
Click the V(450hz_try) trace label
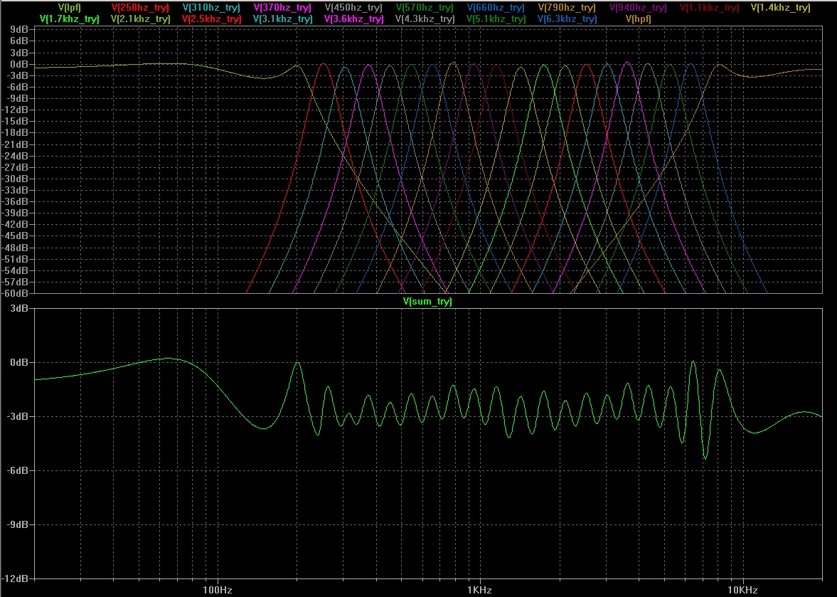coord(353,8)
